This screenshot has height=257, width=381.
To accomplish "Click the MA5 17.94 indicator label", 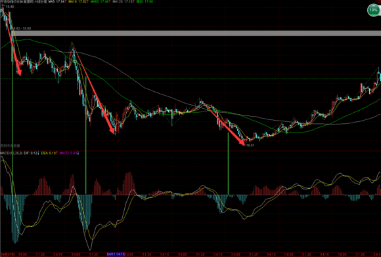I will (57, 2).
